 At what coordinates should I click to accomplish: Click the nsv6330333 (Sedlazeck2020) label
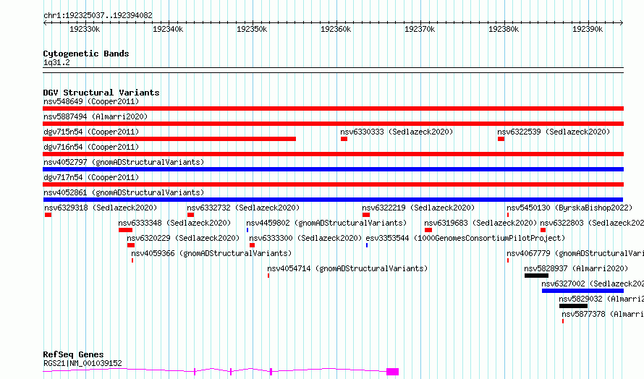tap(397, 132)
